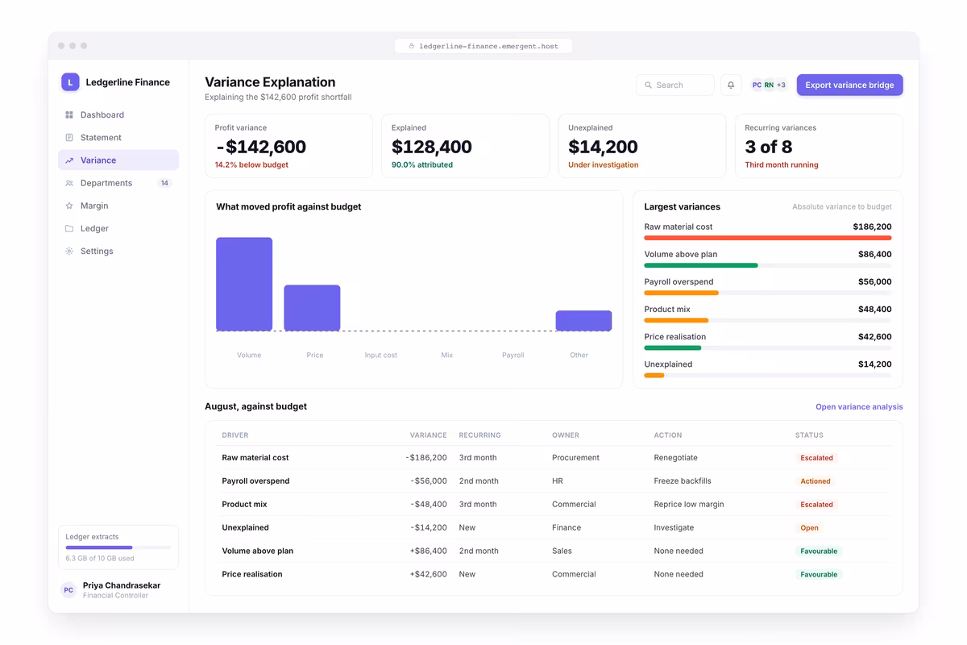Open the Margin page
This screenshot has width=967, height=645.
(118, 206)
